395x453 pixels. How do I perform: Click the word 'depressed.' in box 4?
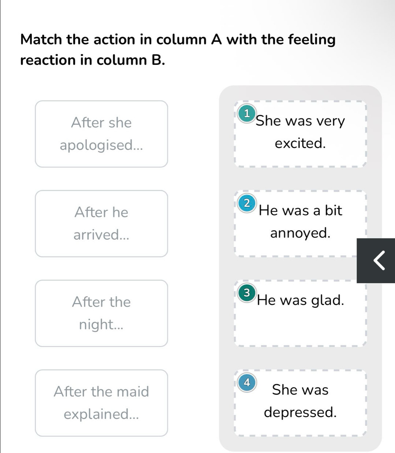click(x=300, y=413)
